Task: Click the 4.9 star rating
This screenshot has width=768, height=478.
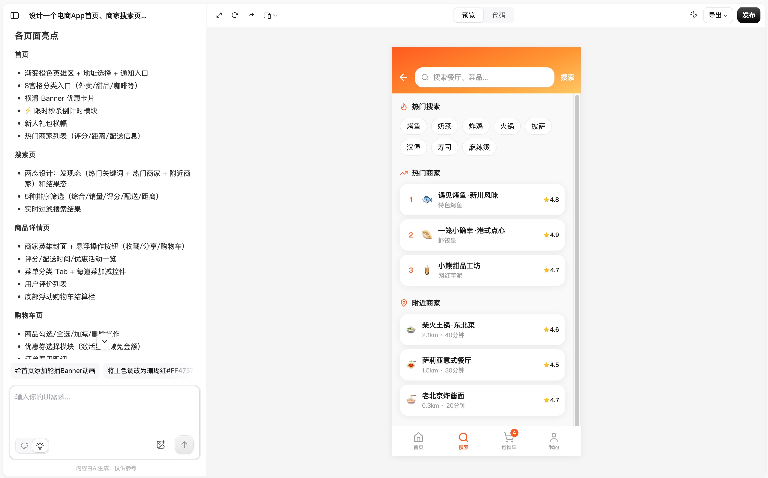Action: (551, 235)
